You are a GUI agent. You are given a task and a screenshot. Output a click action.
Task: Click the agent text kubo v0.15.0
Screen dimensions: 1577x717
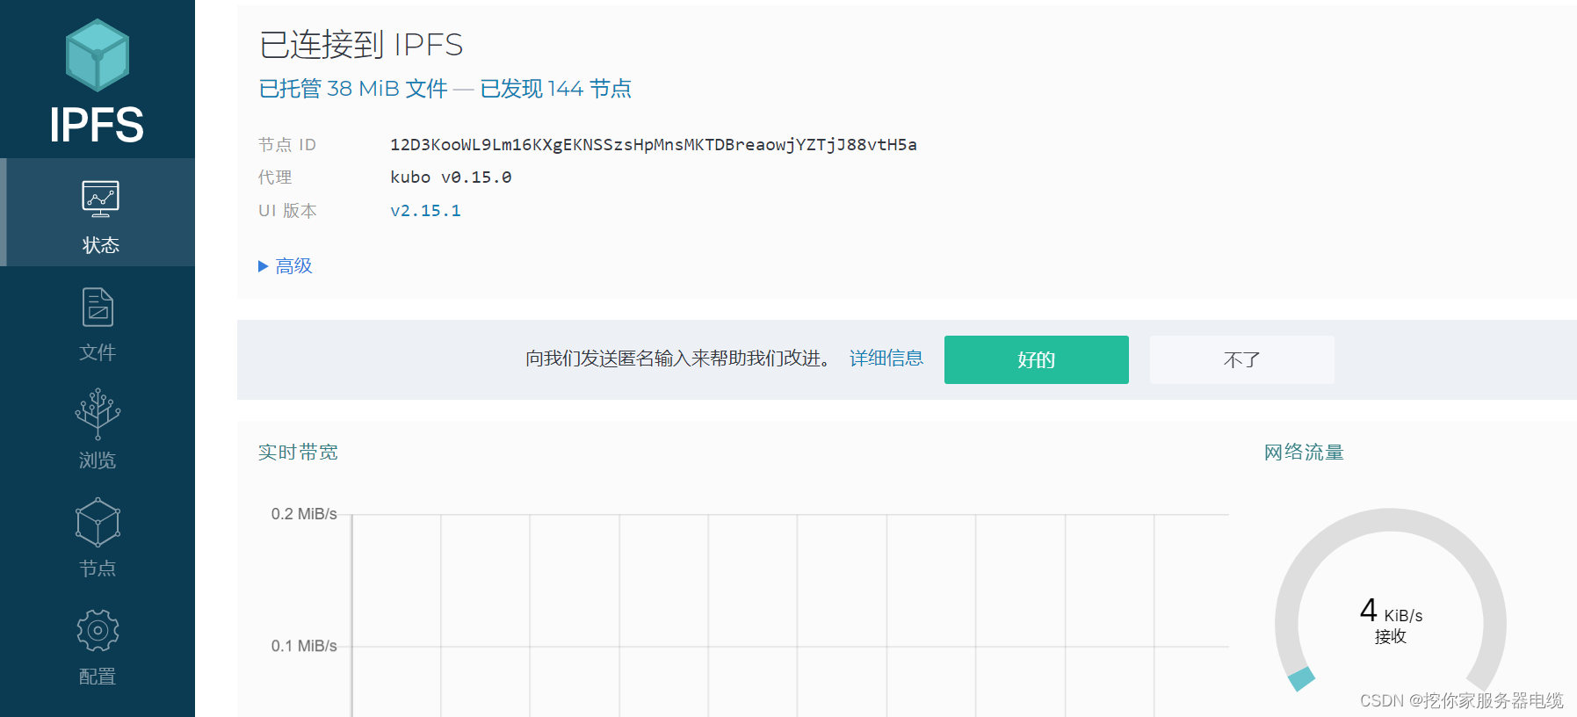tap(451, 177)
